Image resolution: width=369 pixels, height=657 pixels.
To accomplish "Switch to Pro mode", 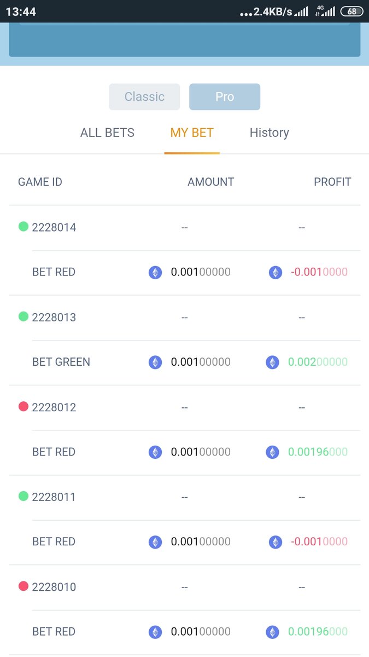I will tap(224, 97).
